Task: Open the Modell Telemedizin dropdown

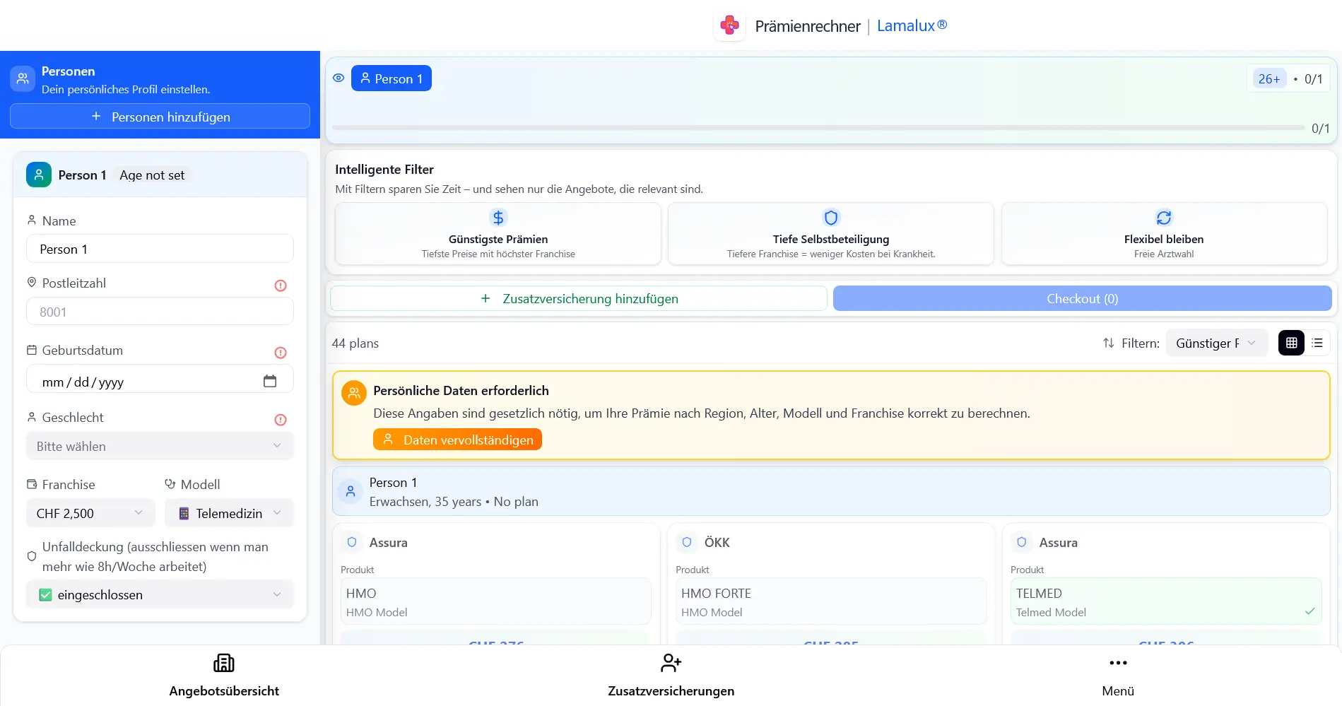Action: tap(228, 513)
